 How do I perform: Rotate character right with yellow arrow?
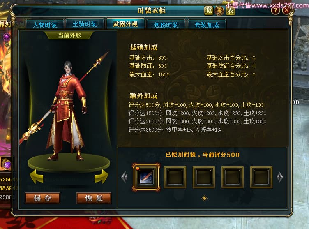coord(101,176)
